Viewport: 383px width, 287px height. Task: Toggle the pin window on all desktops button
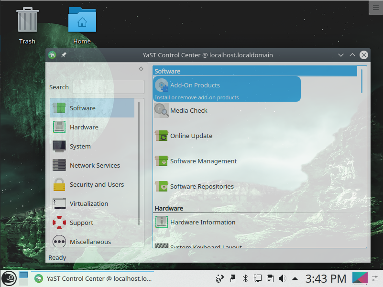tap(64, 55)
